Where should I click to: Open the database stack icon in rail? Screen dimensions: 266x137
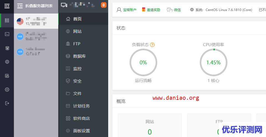click(7, 48)
